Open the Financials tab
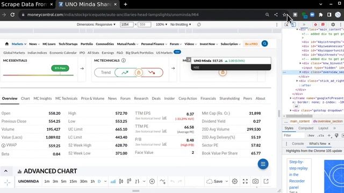344x193 pixels. coord(208,99)
